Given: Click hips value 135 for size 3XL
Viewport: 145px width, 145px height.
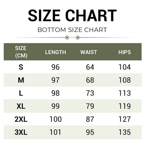Looking at the screenshot, I should click(x=125, y=132).
